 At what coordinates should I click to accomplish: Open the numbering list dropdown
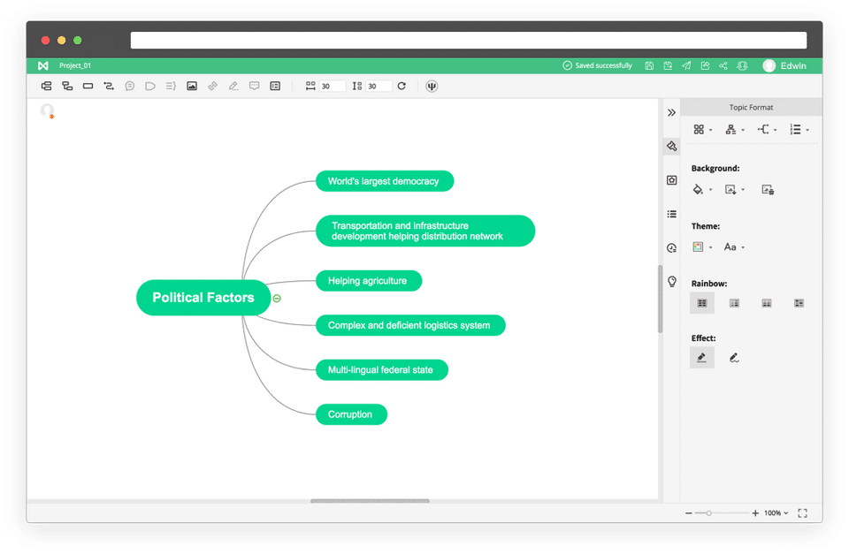click(x=799, y=129)
